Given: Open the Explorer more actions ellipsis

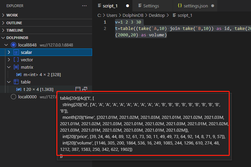Looking at the screenshot, I should [x=84, y=6].
